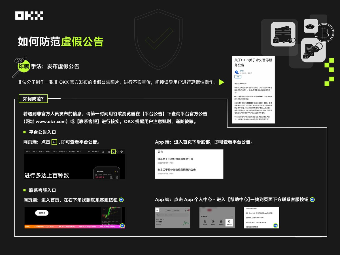340x255 pixels.
Task: Open 机构客户 dropdown in web navigation
Action: point(63,152)
